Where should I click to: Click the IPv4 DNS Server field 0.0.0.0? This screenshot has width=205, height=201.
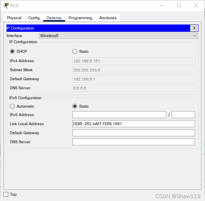point(134,88)
